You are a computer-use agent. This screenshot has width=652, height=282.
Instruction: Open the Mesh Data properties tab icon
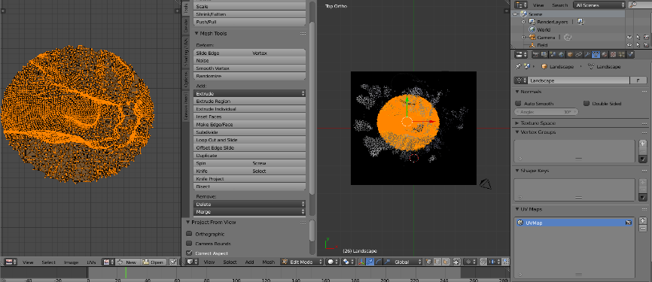(596, 54)
